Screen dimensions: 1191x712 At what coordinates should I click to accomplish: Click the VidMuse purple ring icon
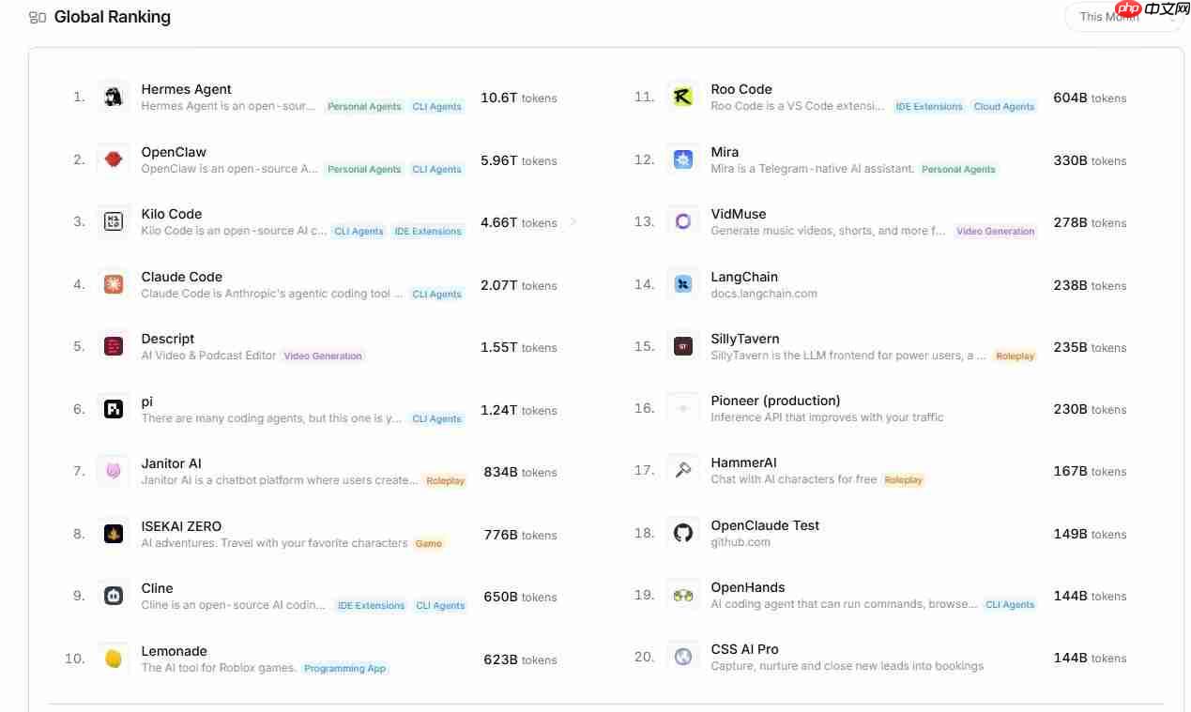pyautogui.click(x=683, y=221)
